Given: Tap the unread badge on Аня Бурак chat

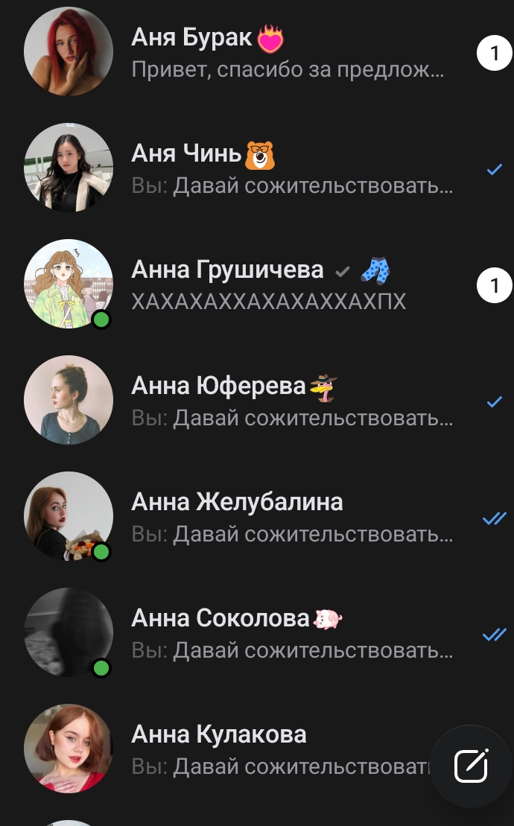Looking at the screenshot, I should [494, 53].
